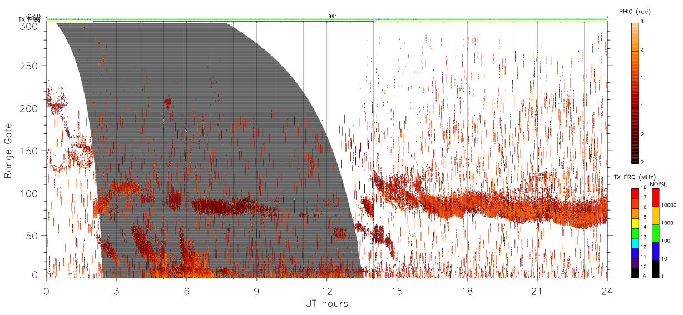Click the x-axis tick label '21'

(537, 291)
